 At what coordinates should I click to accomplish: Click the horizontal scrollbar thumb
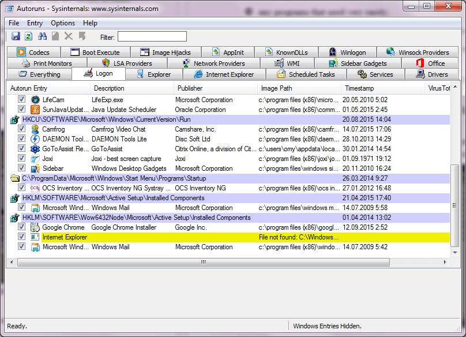204,262
